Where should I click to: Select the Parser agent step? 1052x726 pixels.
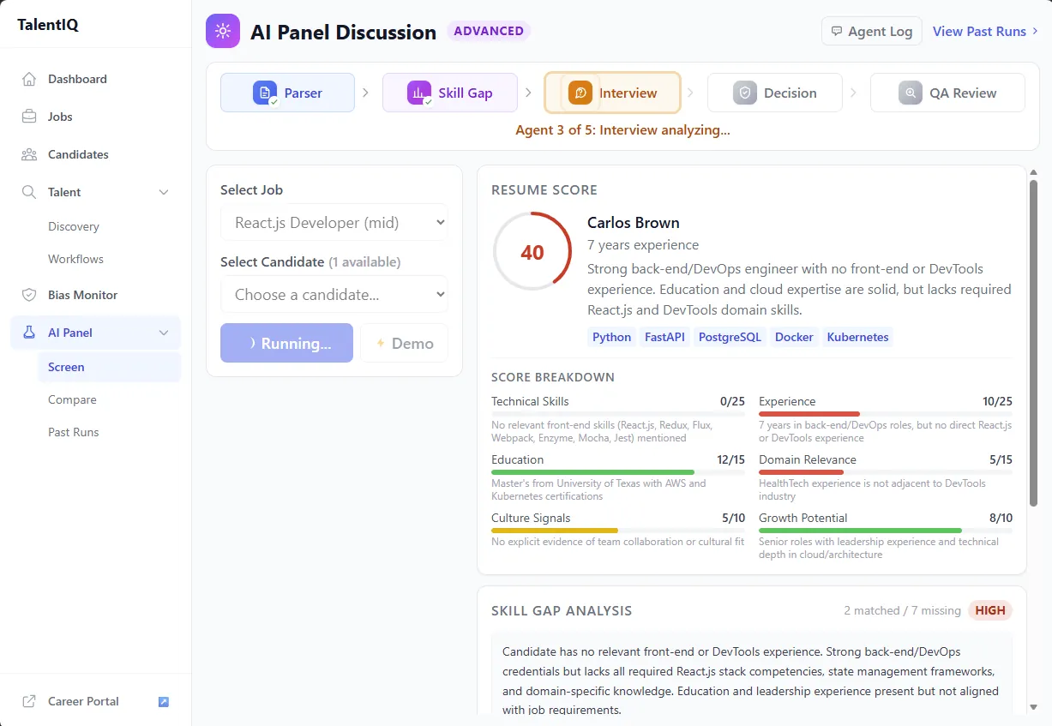(287, 93)
